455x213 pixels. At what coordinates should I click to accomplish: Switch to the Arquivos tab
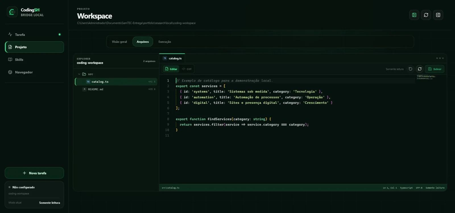click(x=143, y=42)
